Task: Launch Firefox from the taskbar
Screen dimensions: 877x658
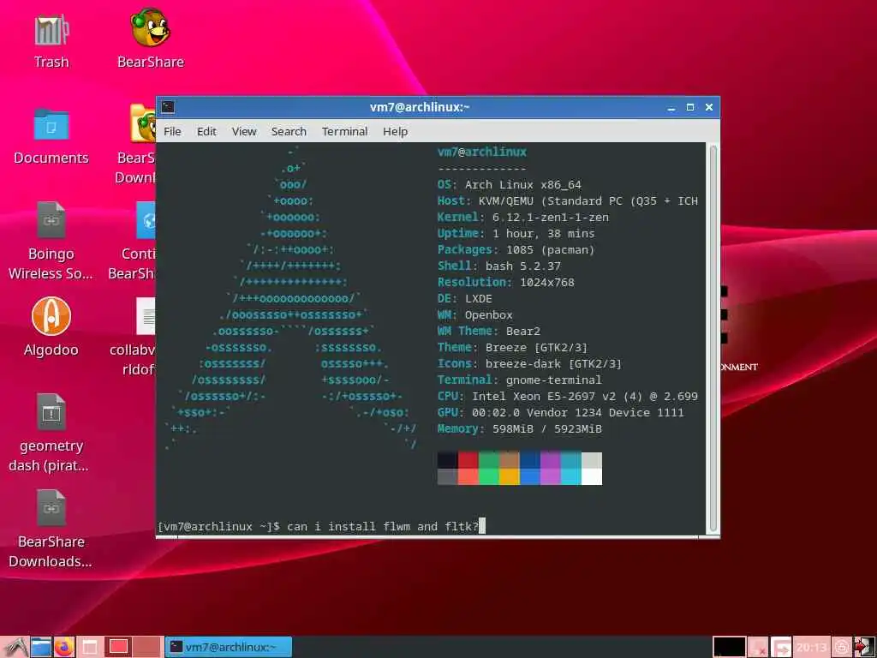Action: click(x=64, y=648)
